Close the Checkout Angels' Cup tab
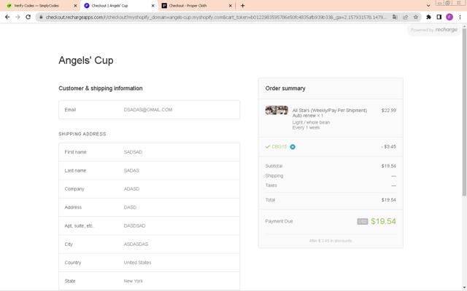This screenshot has width=467, height=291. coord(153,6)
